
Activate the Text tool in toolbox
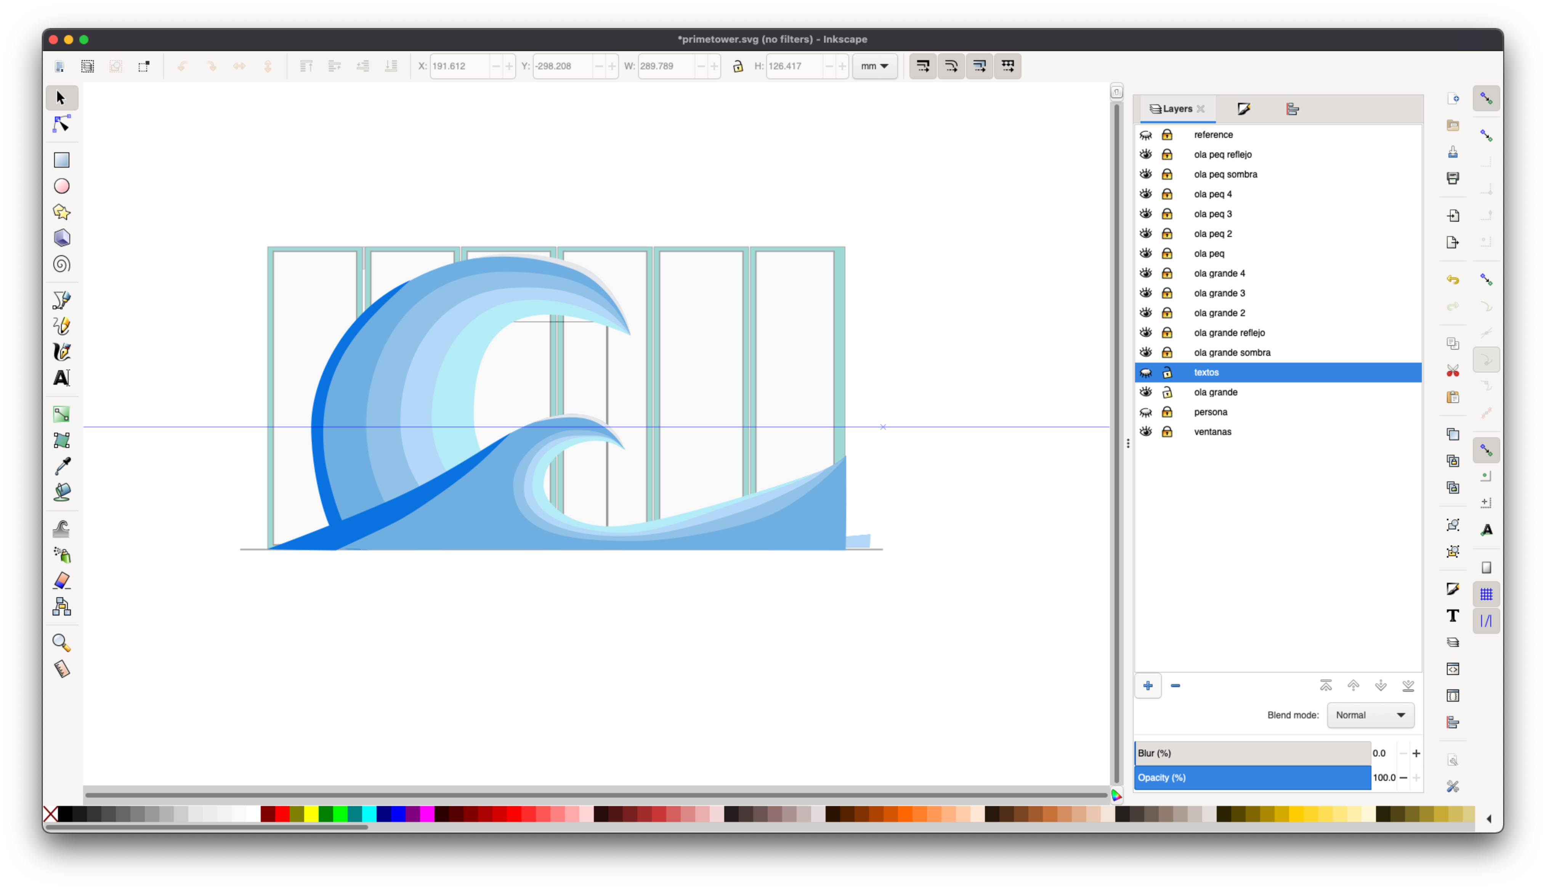click(x=62, y=378)
